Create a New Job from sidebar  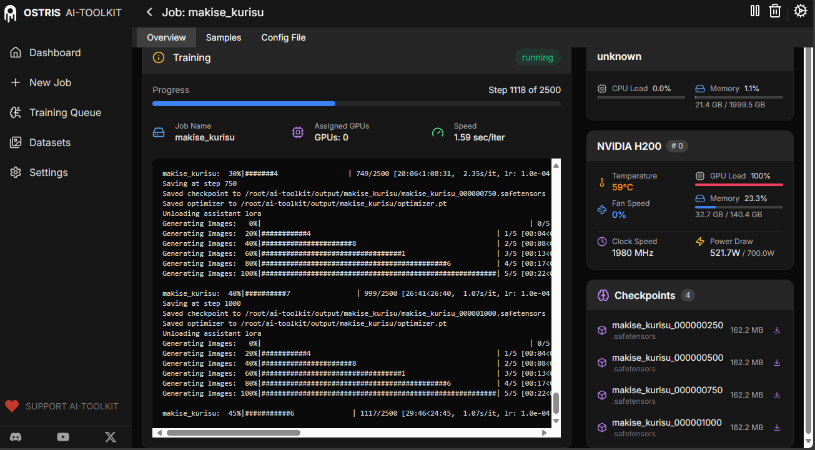point(50,82)
